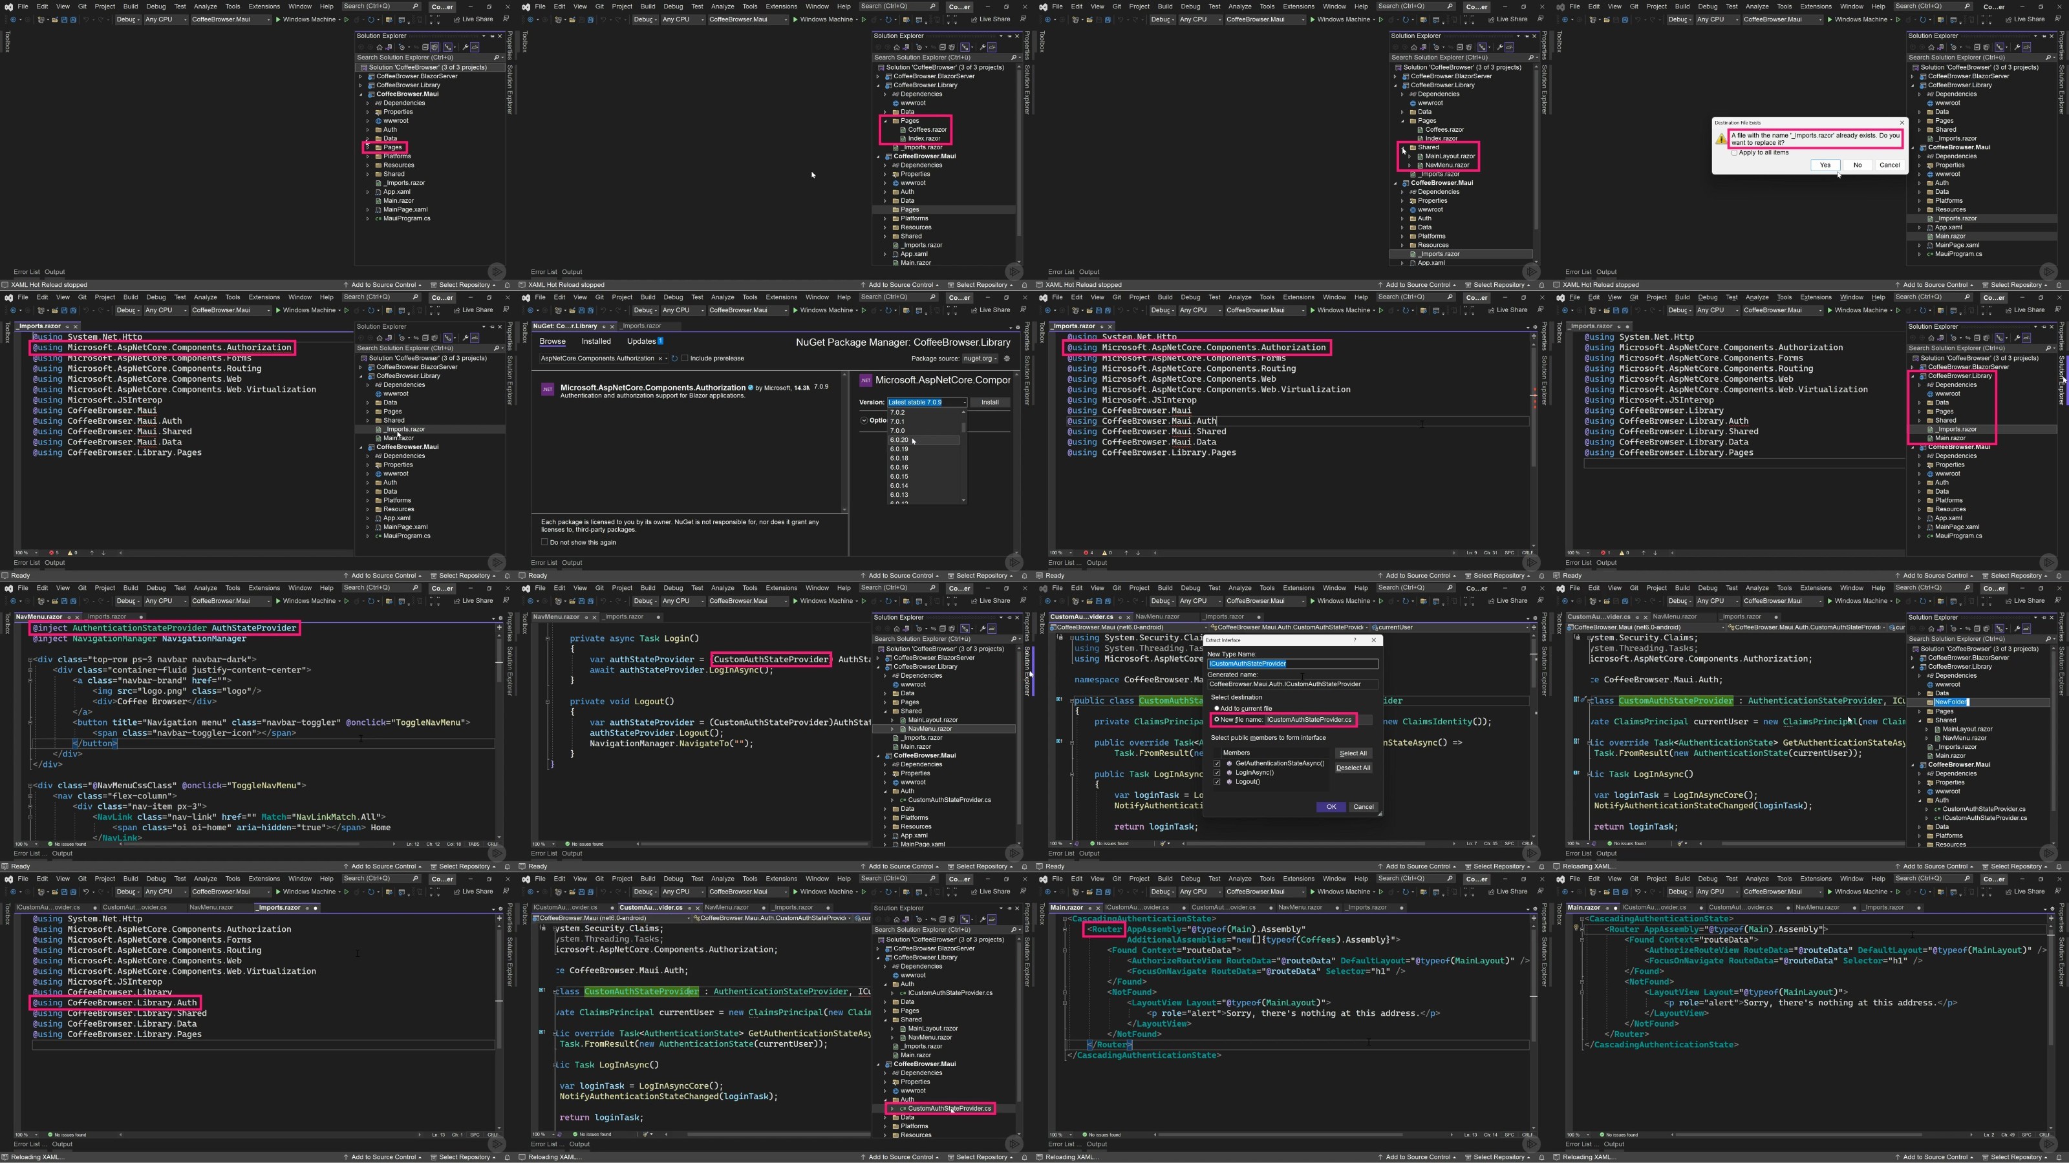Open Package source nuget.org dropdown
Screen dimensions: 2069x1163
pos(981,359)
